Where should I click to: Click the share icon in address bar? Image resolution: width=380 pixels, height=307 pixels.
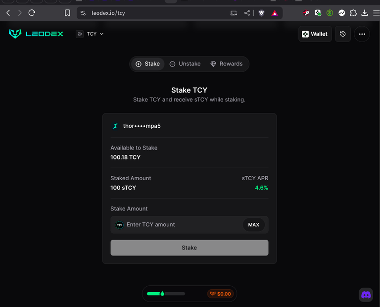pyautogui.click(x=247, y=13)
